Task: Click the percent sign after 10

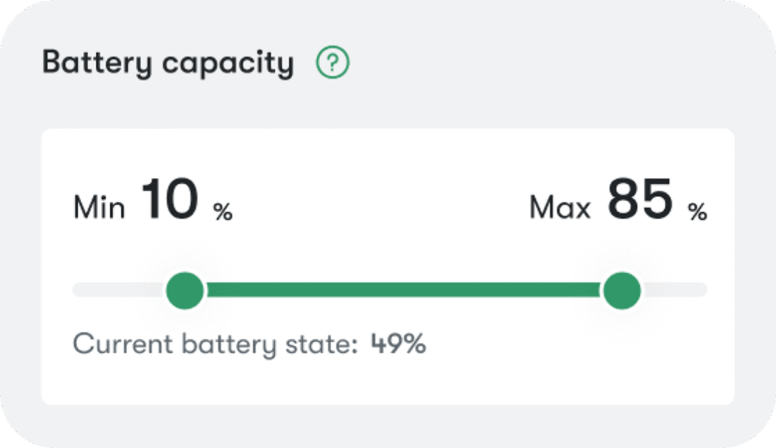Action: 223,213
